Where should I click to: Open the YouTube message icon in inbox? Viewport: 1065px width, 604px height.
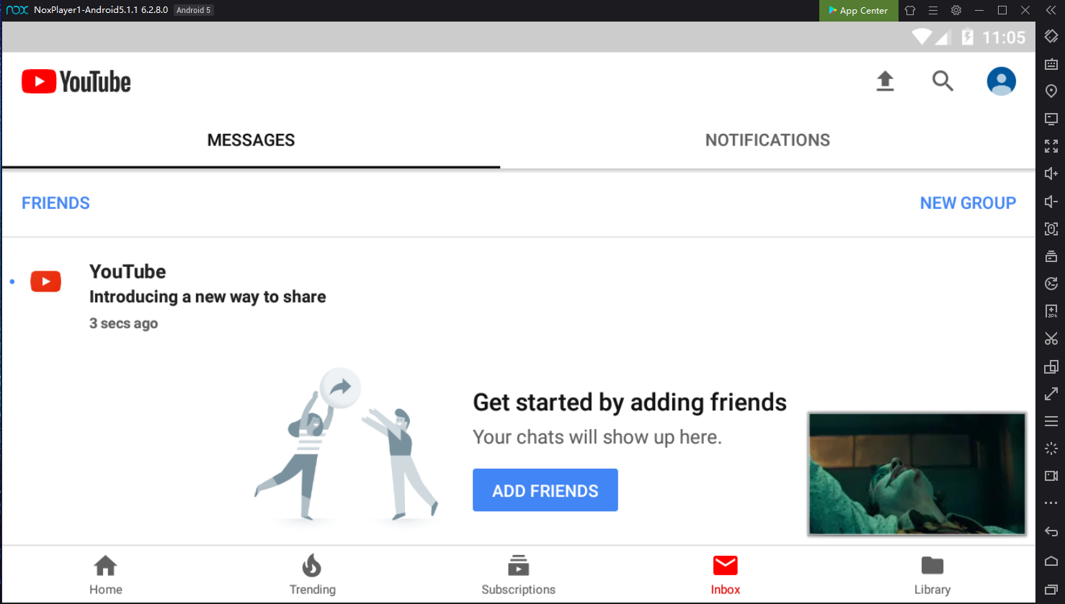pos(45,281)
